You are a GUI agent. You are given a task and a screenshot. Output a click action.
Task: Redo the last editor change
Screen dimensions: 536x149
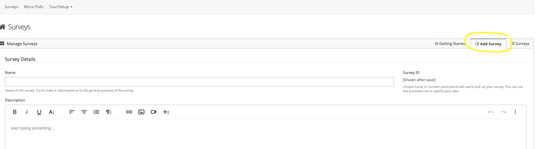click(503, 112)
